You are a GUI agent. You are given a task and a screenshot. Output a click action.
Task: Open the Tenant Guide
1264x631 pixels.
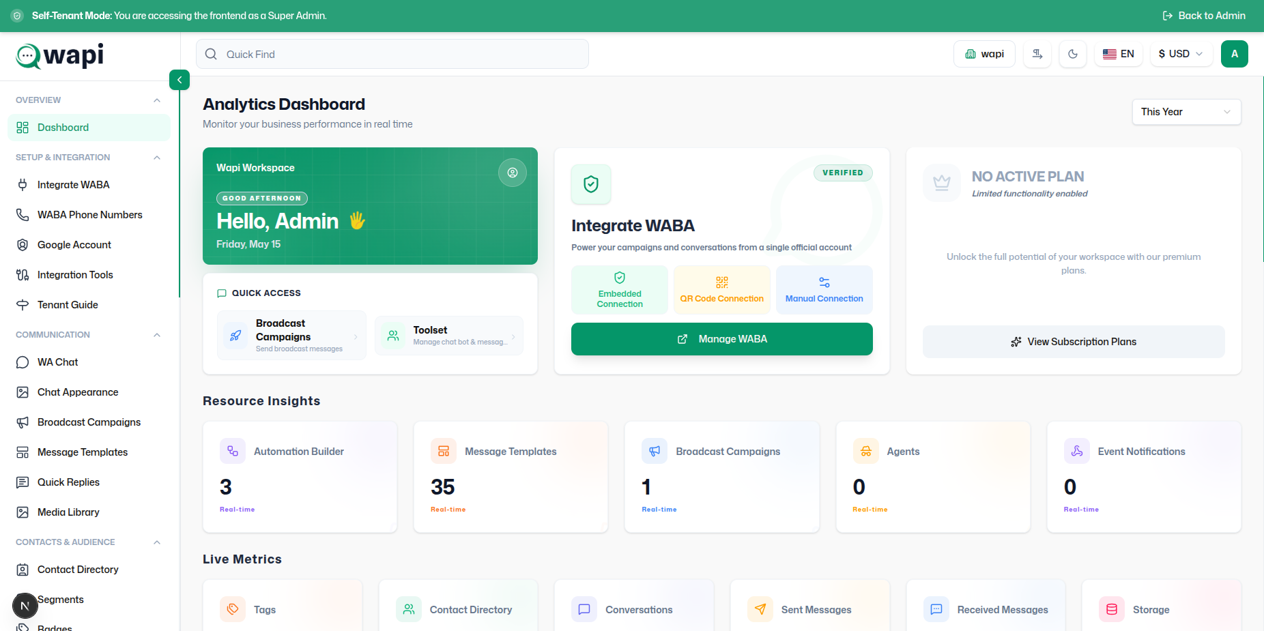89,305
